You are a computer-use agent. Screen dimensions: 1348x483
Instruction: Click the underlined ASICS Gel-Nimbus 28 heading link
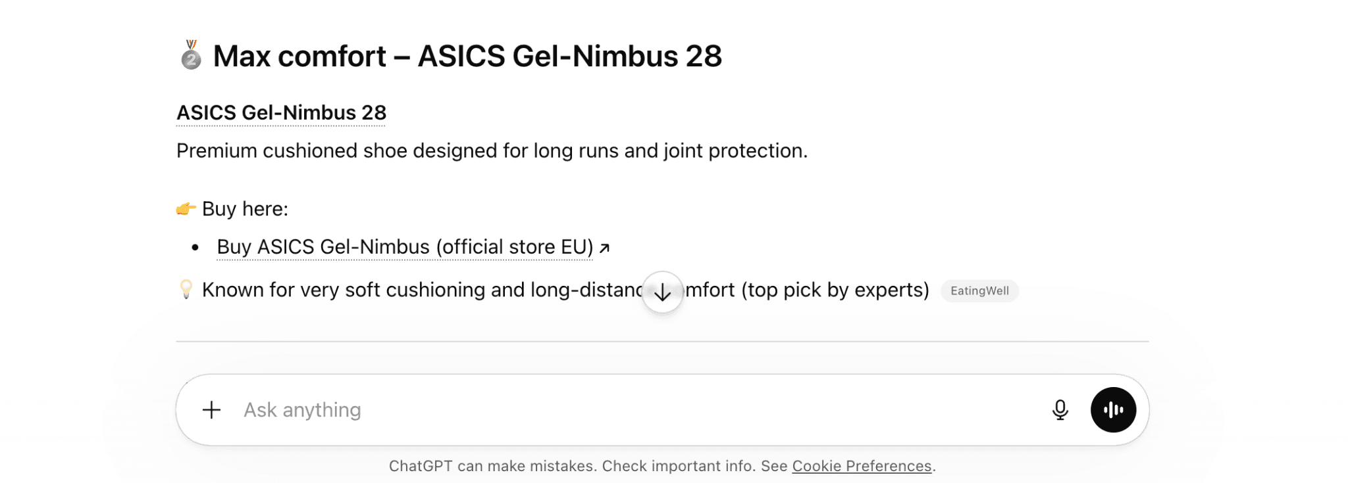280,112
